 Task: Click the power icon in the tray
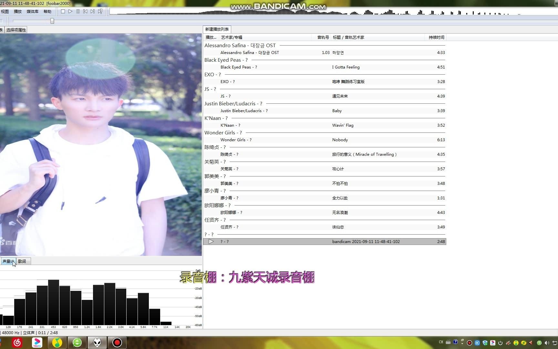(x=500, y=343)
